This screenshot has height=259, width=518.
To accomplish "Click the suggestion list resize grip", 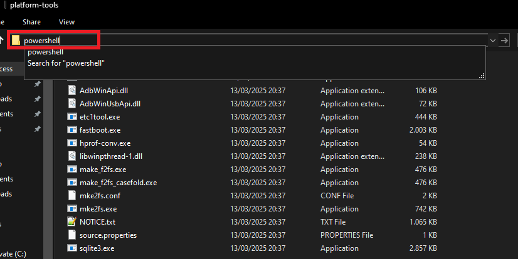I will pos(482,76).
